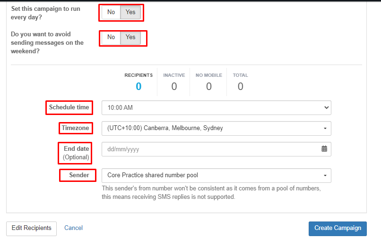The width and height of the screenshot is (381, 246).
Task: Click the Schedule time label
Action: [x=69, y=107]
